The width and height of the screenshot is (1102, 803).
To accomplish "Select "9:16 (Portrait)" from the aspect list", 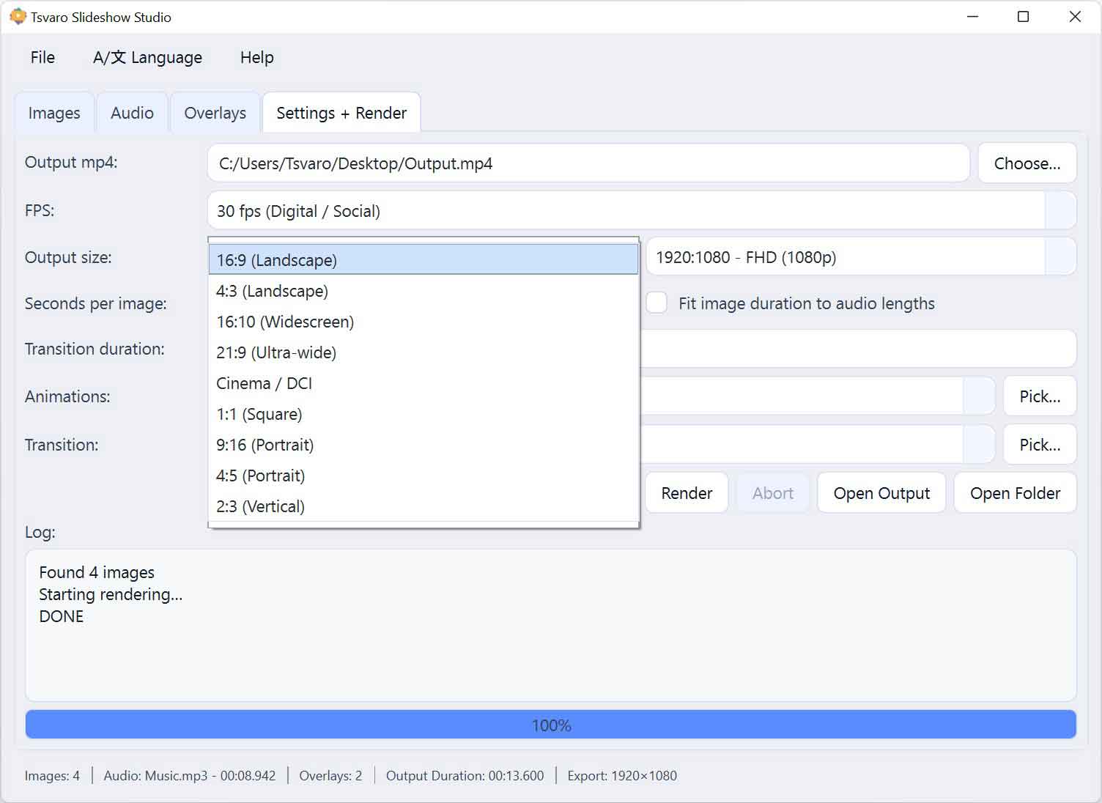I will pyautogui.click(x=265, y=445).
